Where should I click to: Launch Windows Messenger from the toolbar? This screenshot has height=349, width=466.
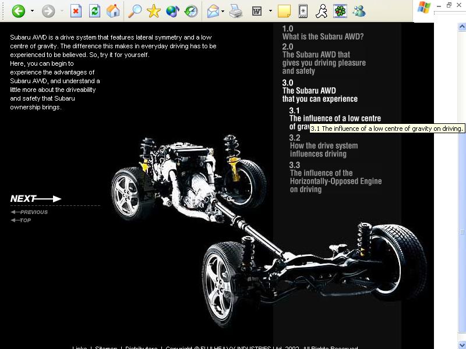359,11
